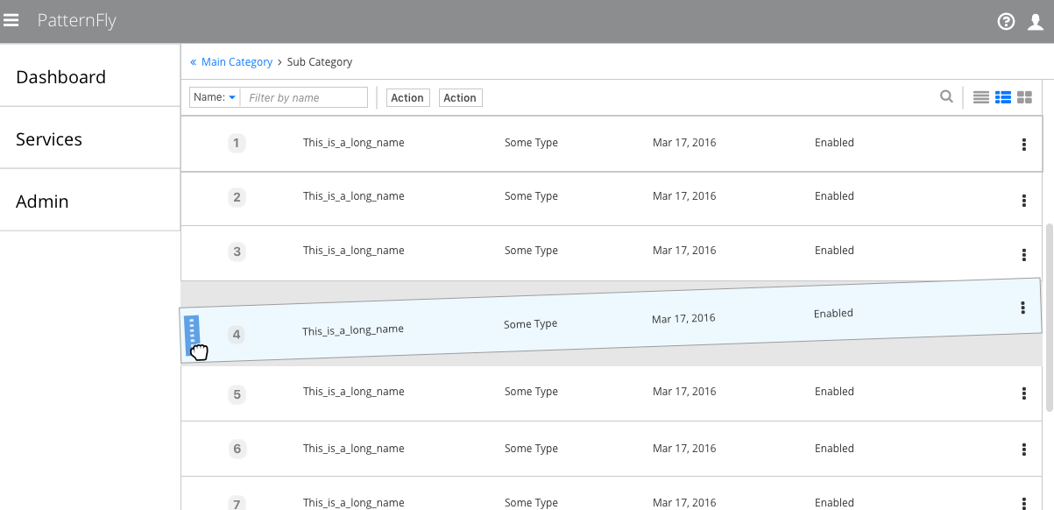Switch to card view icon
Image resolution: width=1054 pixels, height=510 pixels.
1024,97
